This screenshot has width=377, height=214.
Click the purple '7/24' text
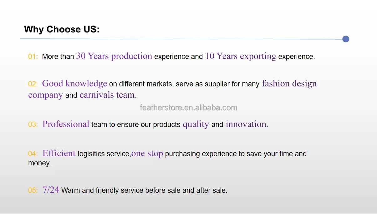[x=51, y=190]
